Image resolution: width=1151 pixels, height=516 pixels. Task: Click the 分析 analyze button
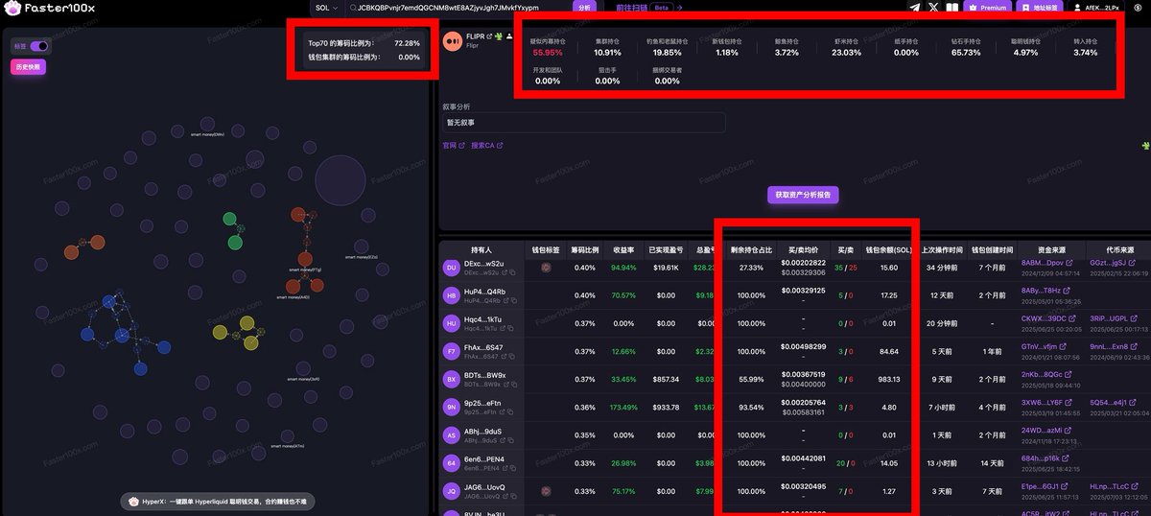tap(584, 8)
